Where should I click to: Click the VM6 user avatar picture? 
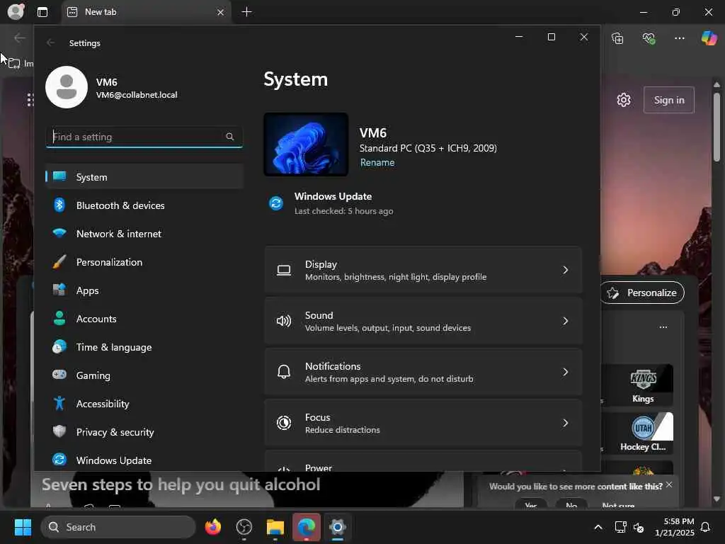(67, 87)
